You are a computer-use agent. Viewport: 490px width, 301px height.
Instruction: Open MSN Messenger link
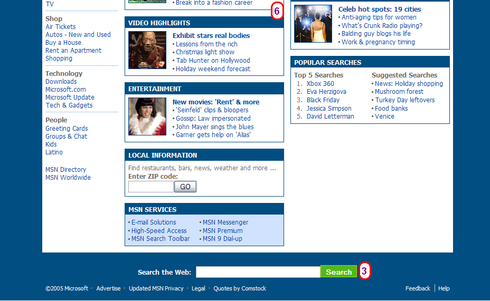tap(225, 222)
